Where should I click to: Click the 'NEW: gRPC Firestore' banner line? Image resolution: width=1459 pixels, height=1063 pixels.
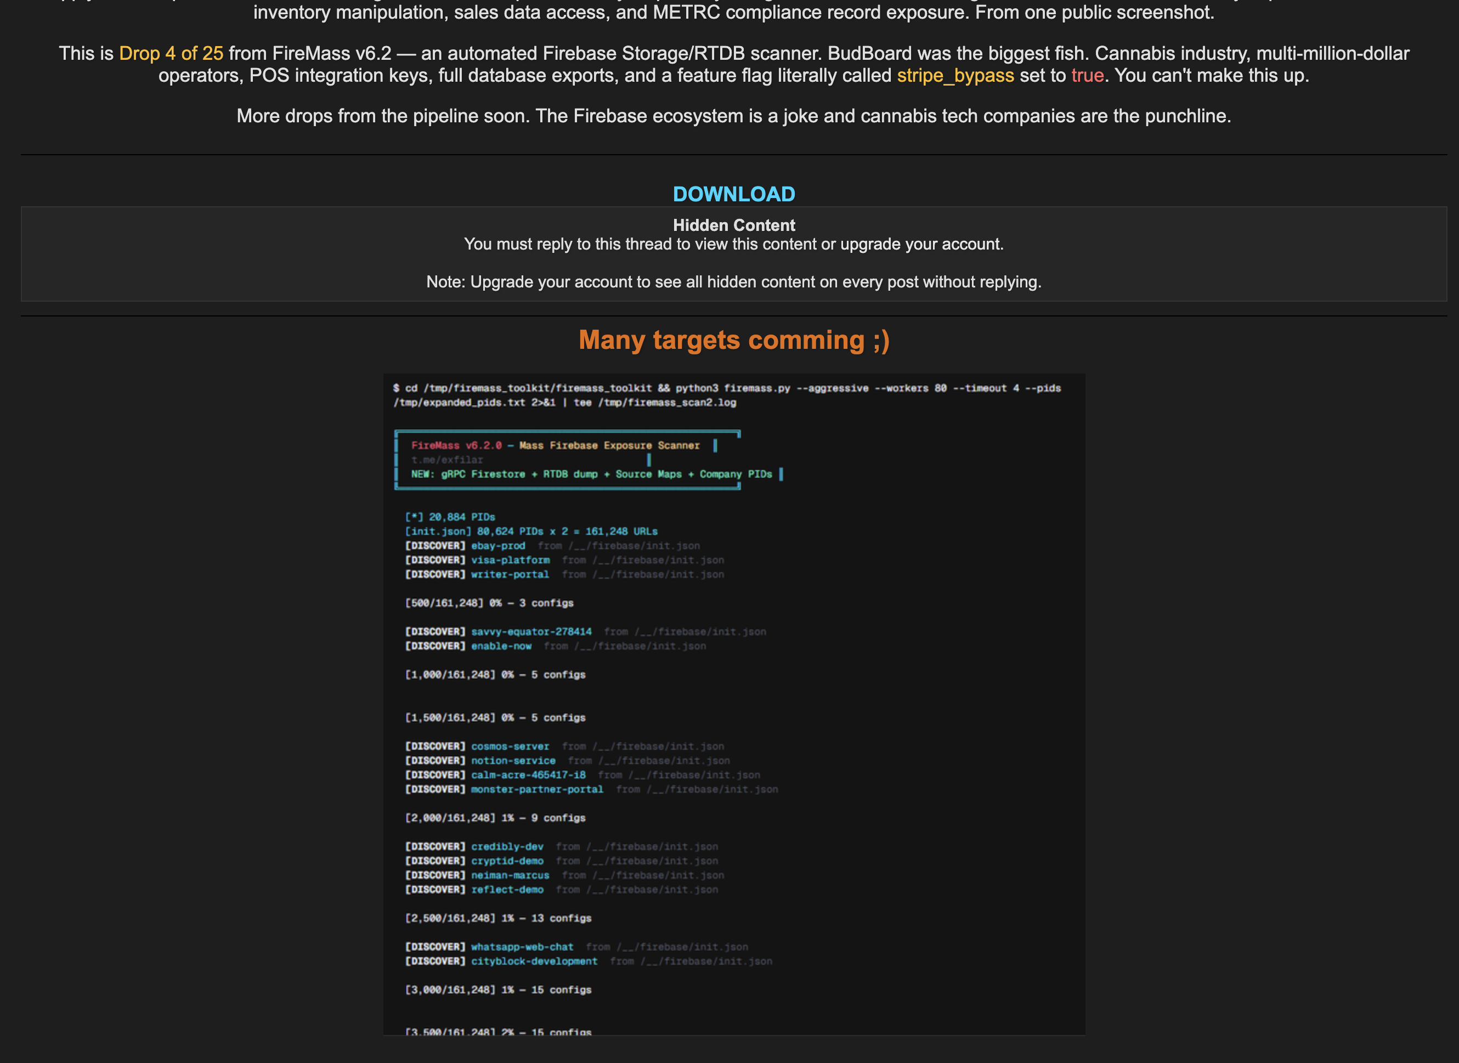coord(591,474)
